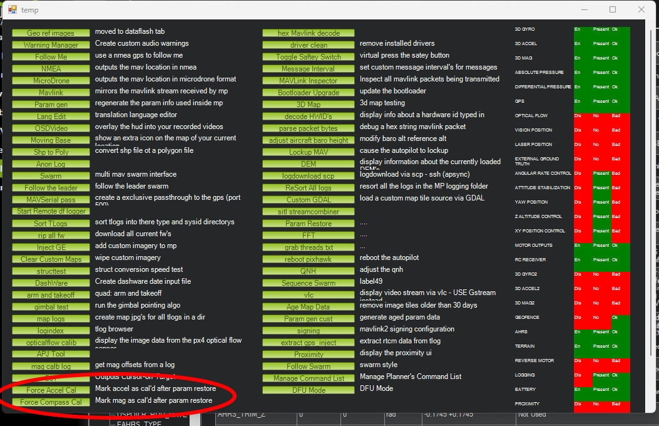
Task: Click the reboot pixhawk button
Action: point(309,259)
